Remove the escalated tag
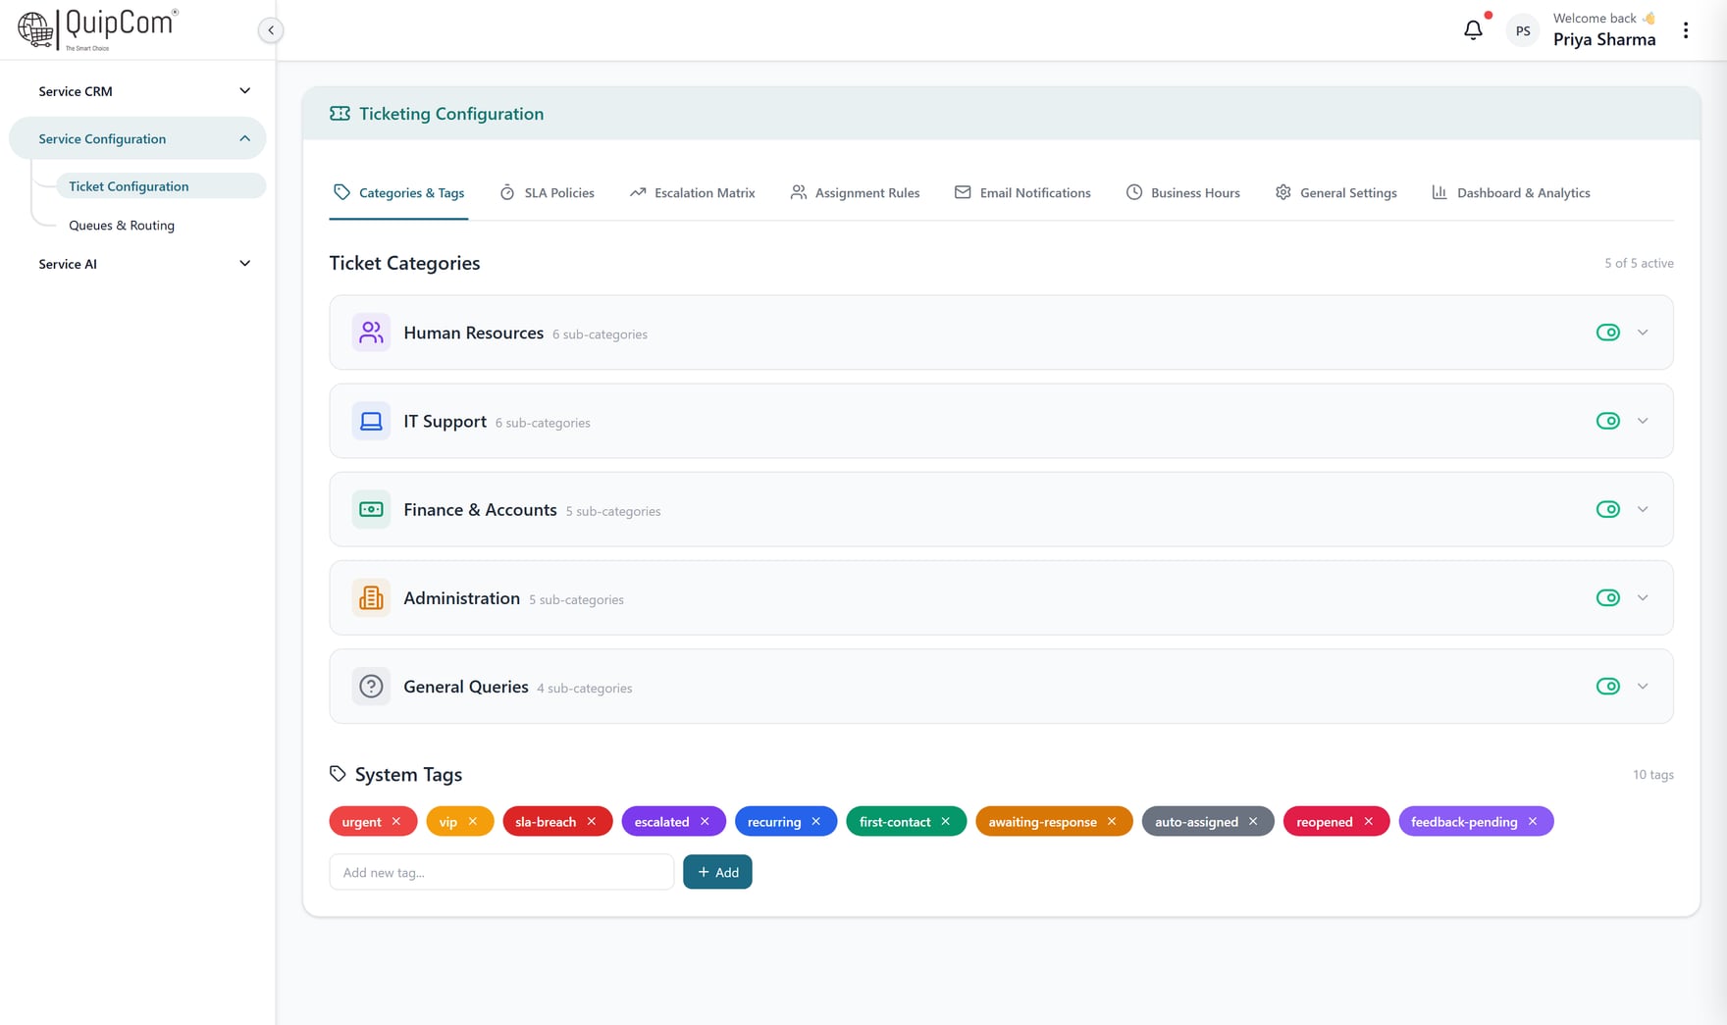This screenshot has height=1025, width=1727. click(x=705, y=822)
